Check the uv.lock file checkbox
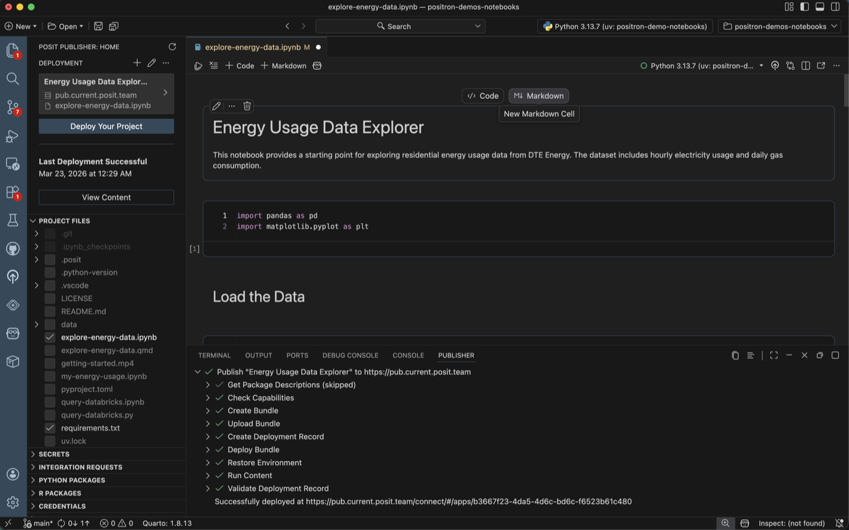This screenshot has height=530, width=849. pyautogui.click(x=50, y=441)
